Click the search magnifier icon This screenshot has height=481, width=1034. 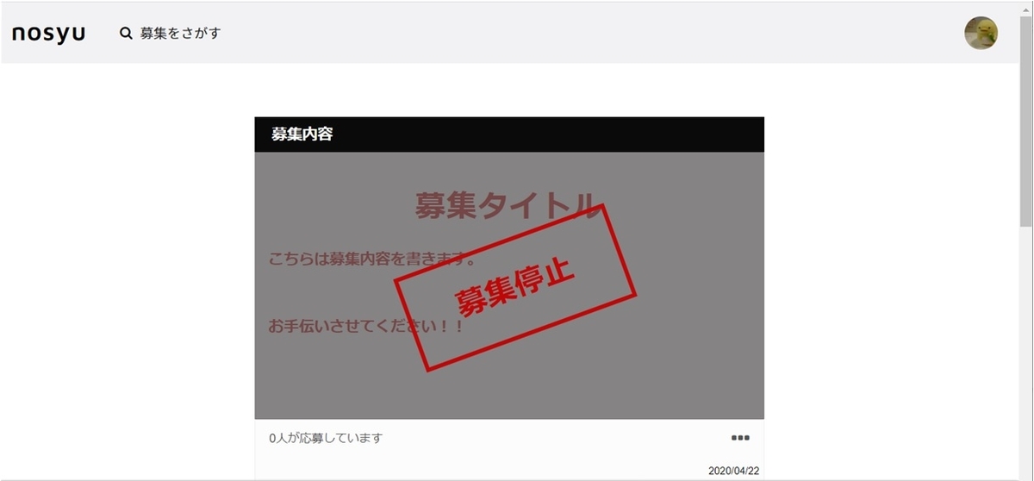click(x=126, y=33)
